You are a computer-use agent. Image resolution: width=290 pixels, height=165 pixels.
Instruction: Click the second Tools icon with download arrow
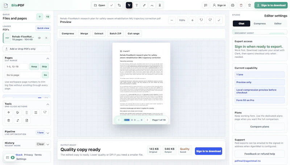(17, 113)
